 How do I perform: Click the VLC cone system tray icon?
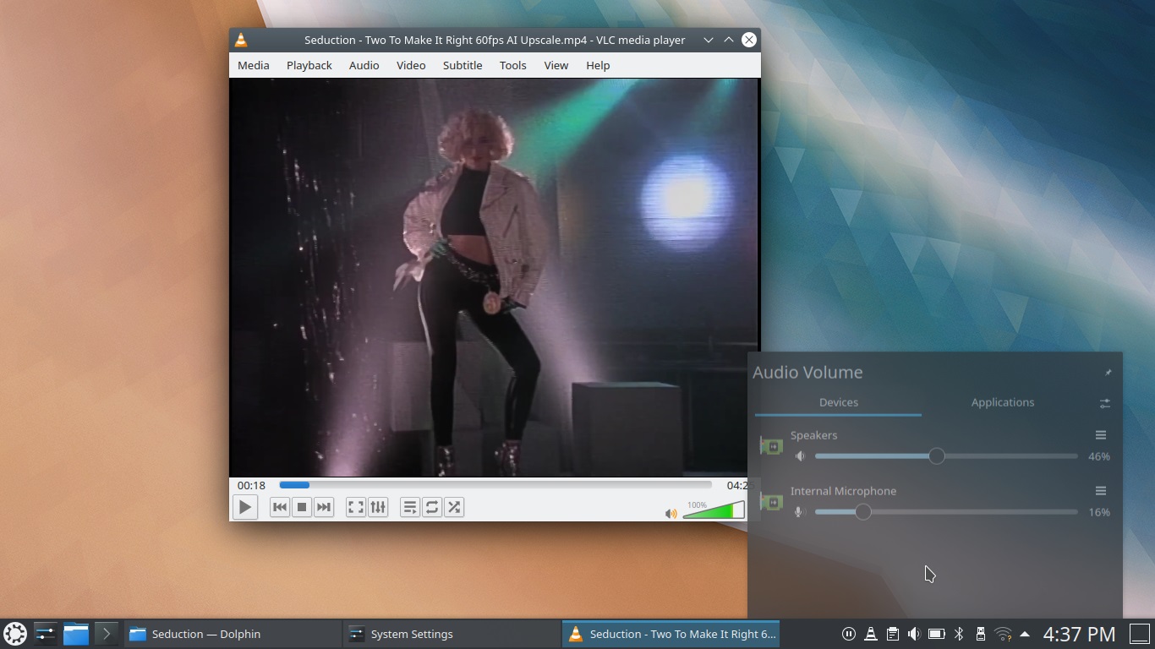click(871, 634)
